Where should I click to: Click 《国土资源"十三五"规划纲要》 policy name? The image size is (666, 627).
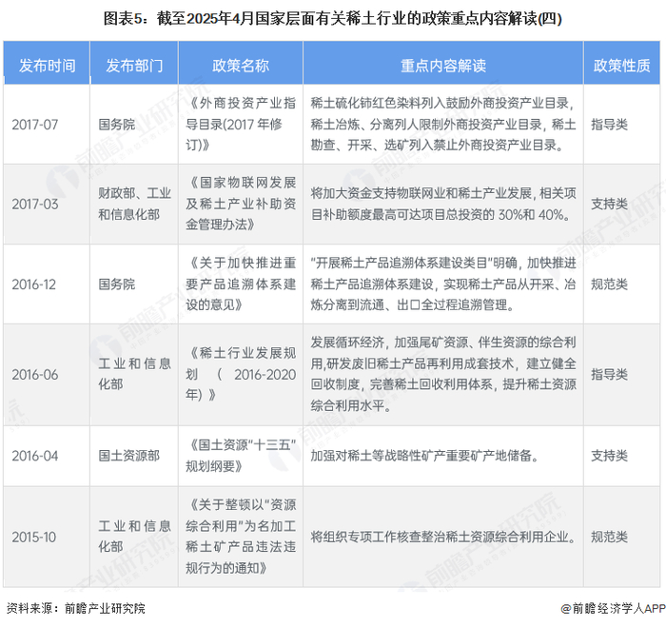(x=241, y=456)
